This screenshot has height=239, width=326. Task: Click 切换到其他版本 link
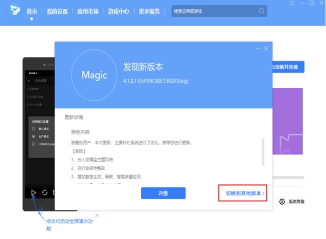coord(245,193)
